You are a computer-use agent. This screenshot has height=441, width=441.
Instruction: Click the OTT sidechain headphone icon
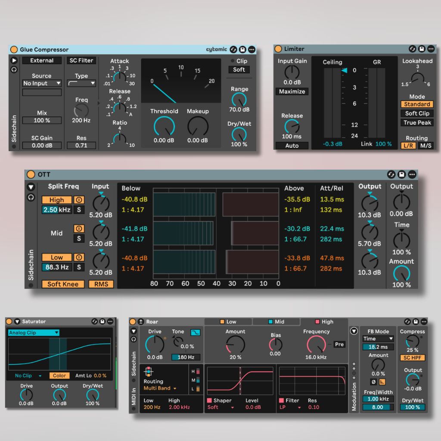pyautogui.click(x=31, y=197)
